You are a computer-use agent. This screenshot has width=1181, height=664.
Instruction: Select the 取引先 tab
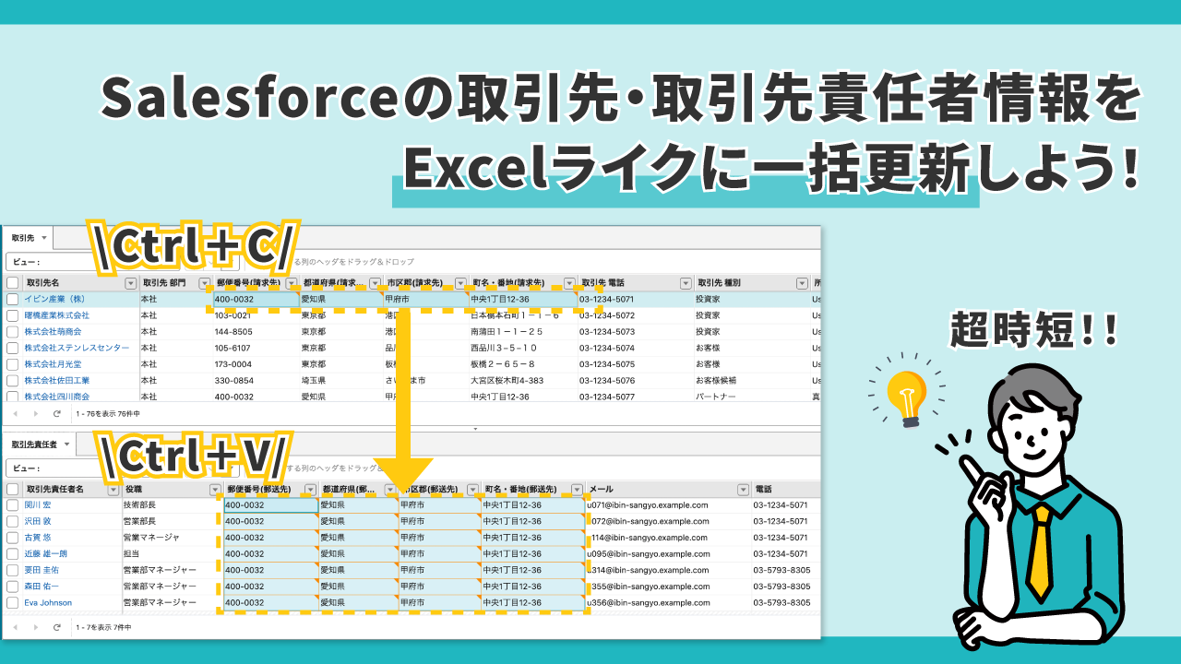click(x=26, y=238)
